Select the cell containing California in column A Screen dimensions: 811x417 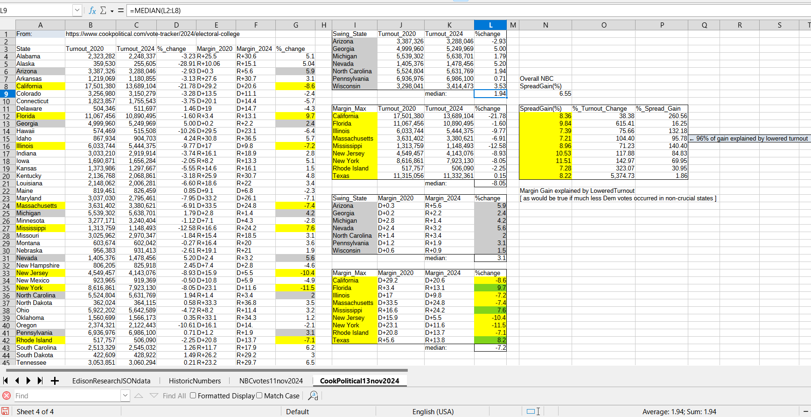click(40, 86)
